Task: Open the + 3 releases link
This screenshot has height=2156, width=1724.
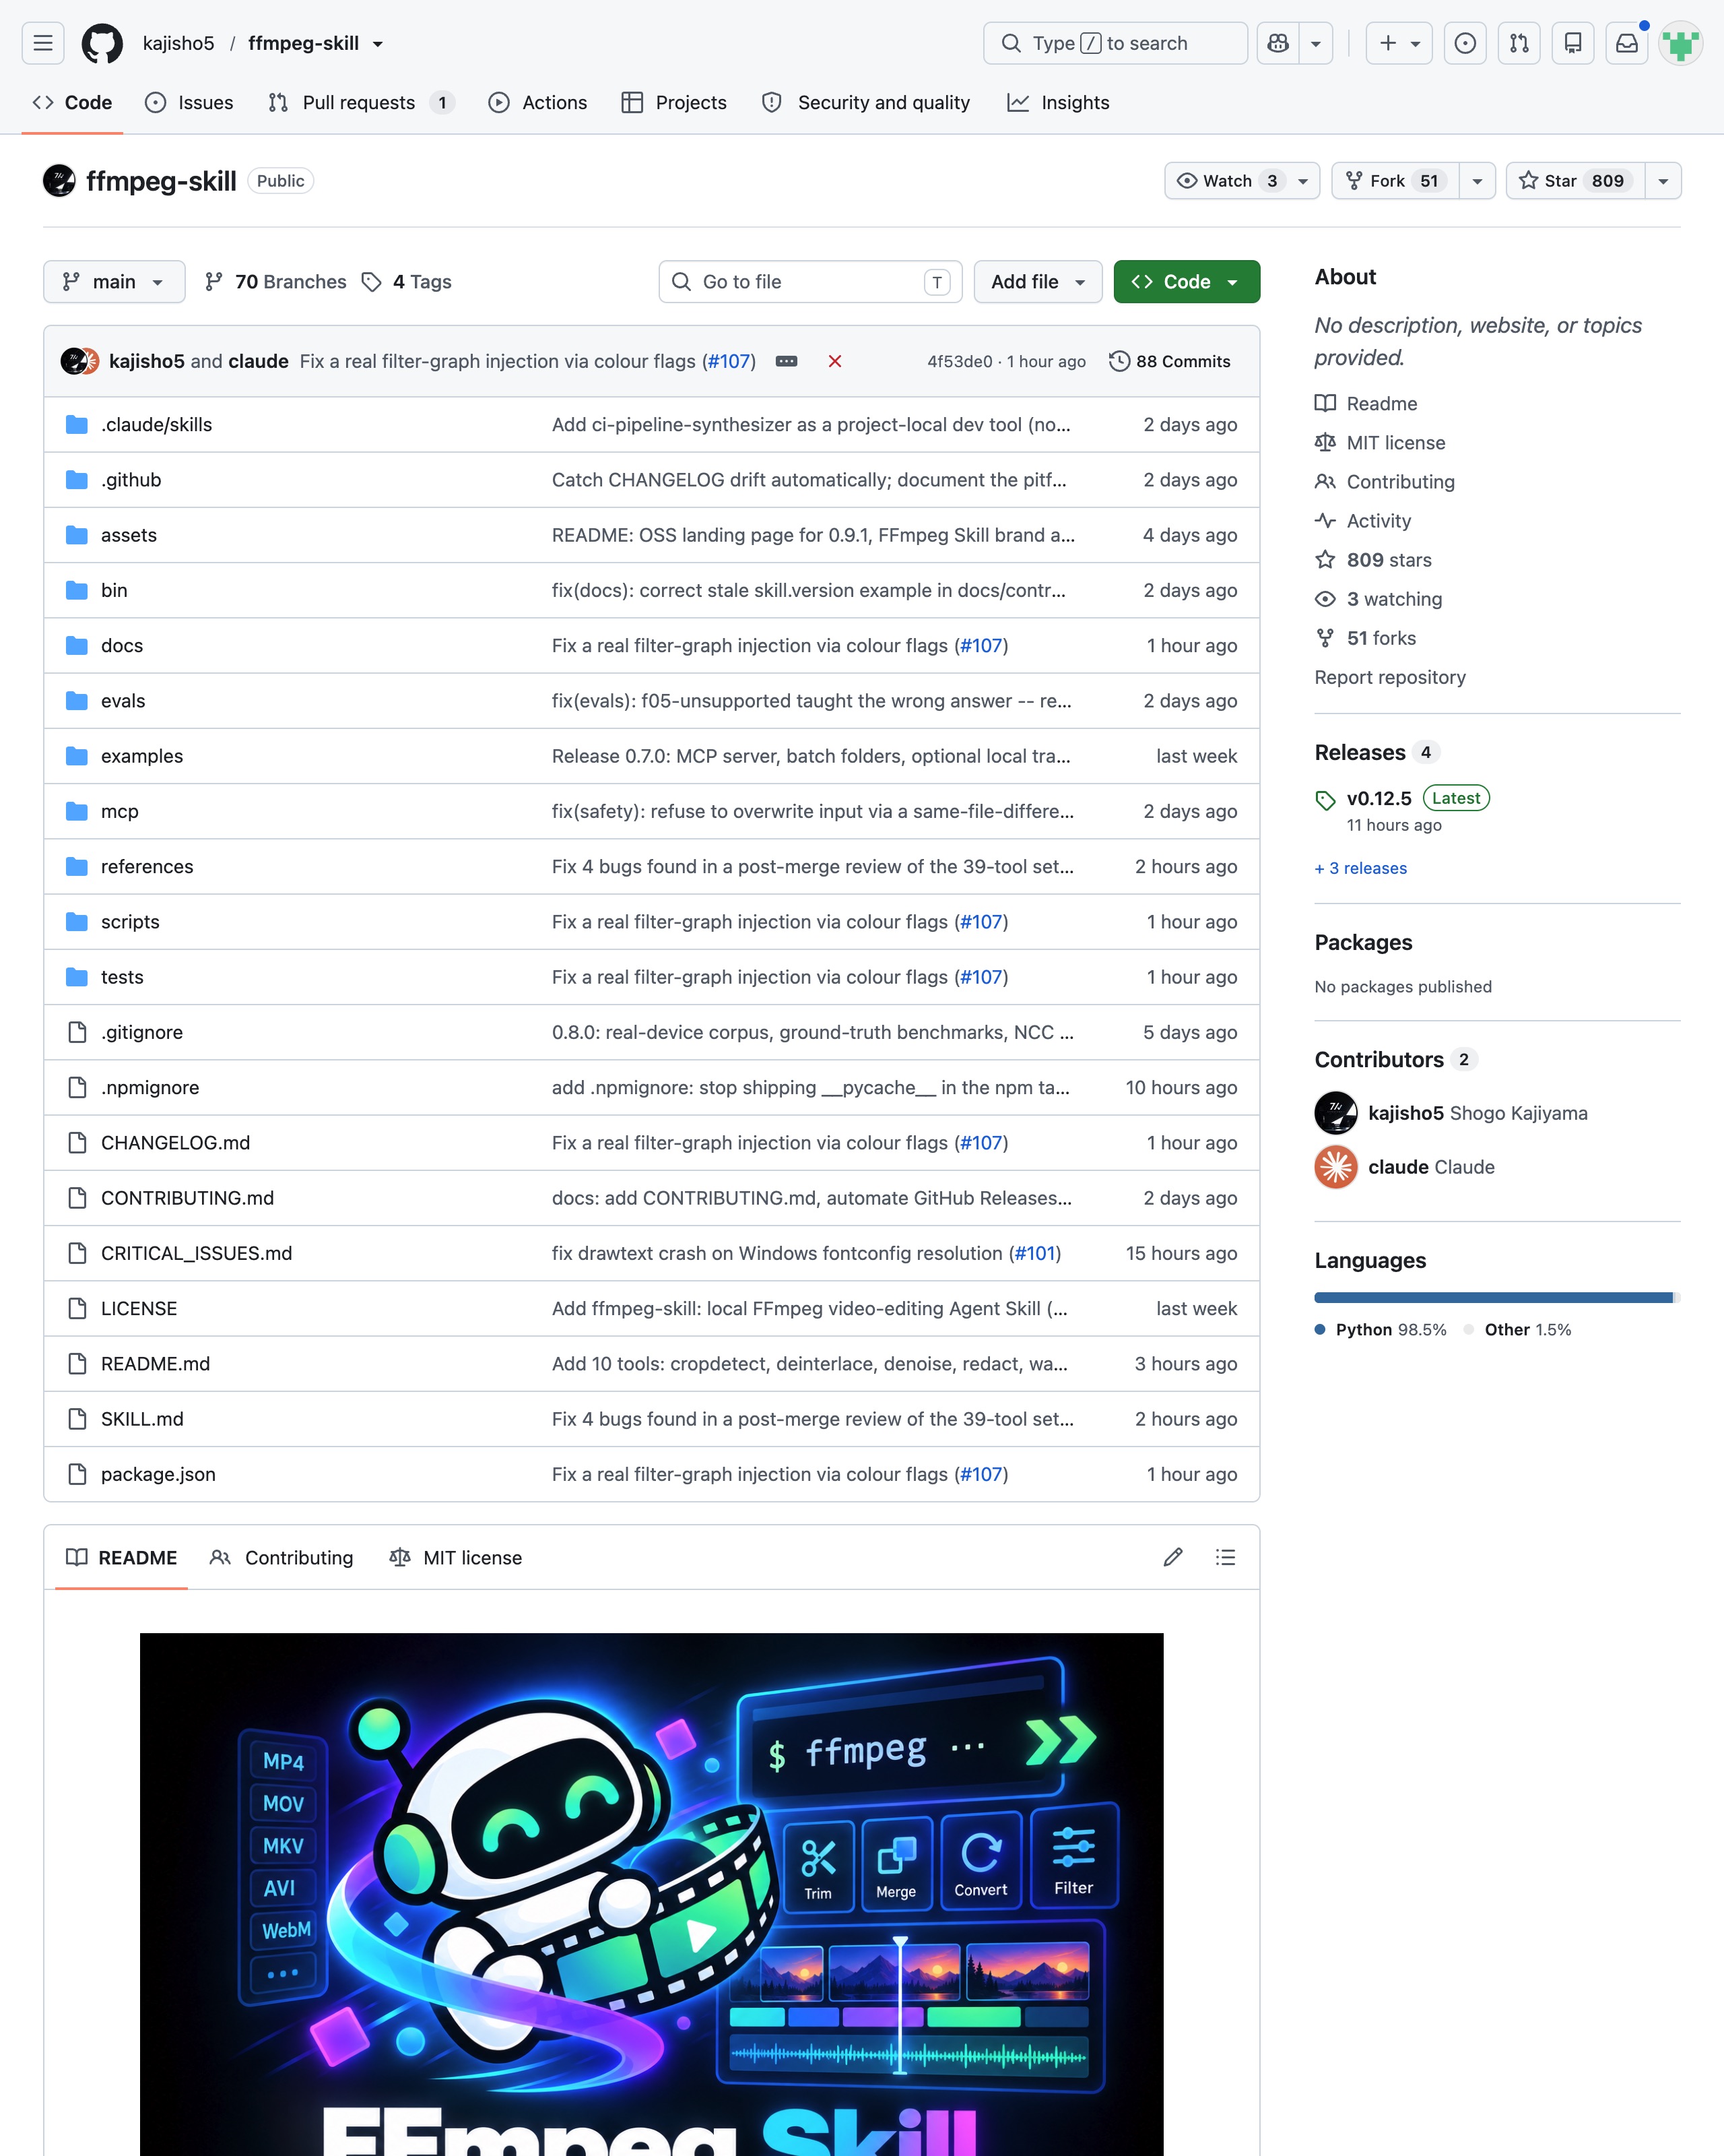Action: [1360, 868]
